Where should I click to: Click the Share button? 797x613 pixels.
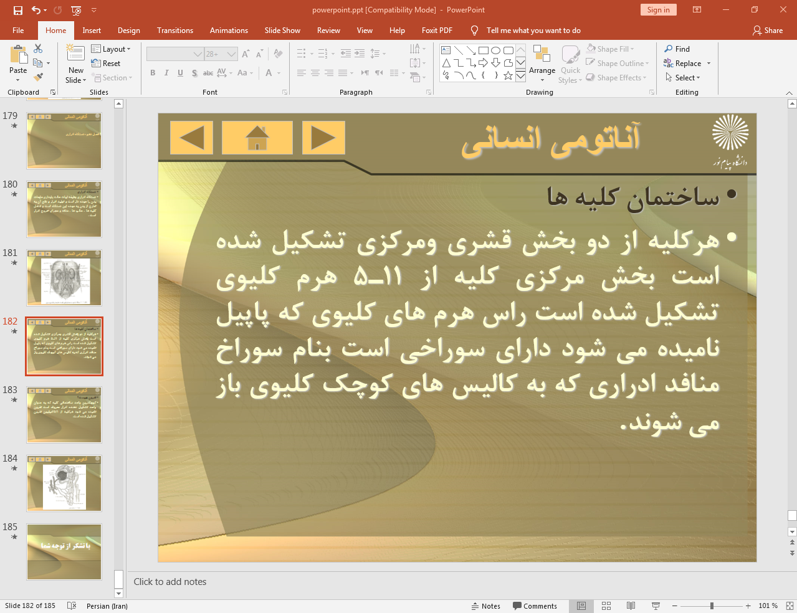pyautogui.click(x=768, y=31)
